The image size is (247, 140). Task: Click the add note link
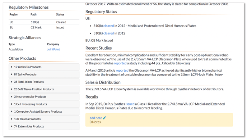[96, 118]
